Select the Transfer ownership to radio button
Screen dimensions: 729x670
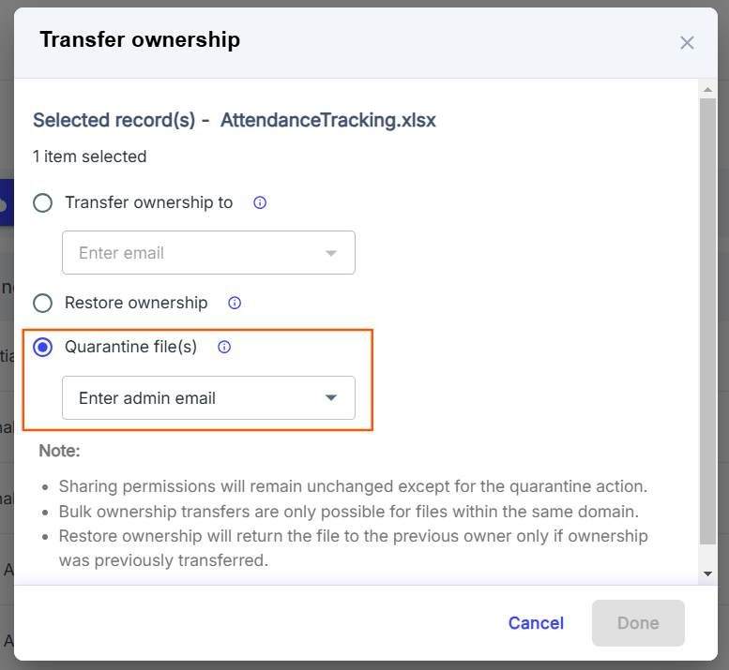[x=43, y=203]
